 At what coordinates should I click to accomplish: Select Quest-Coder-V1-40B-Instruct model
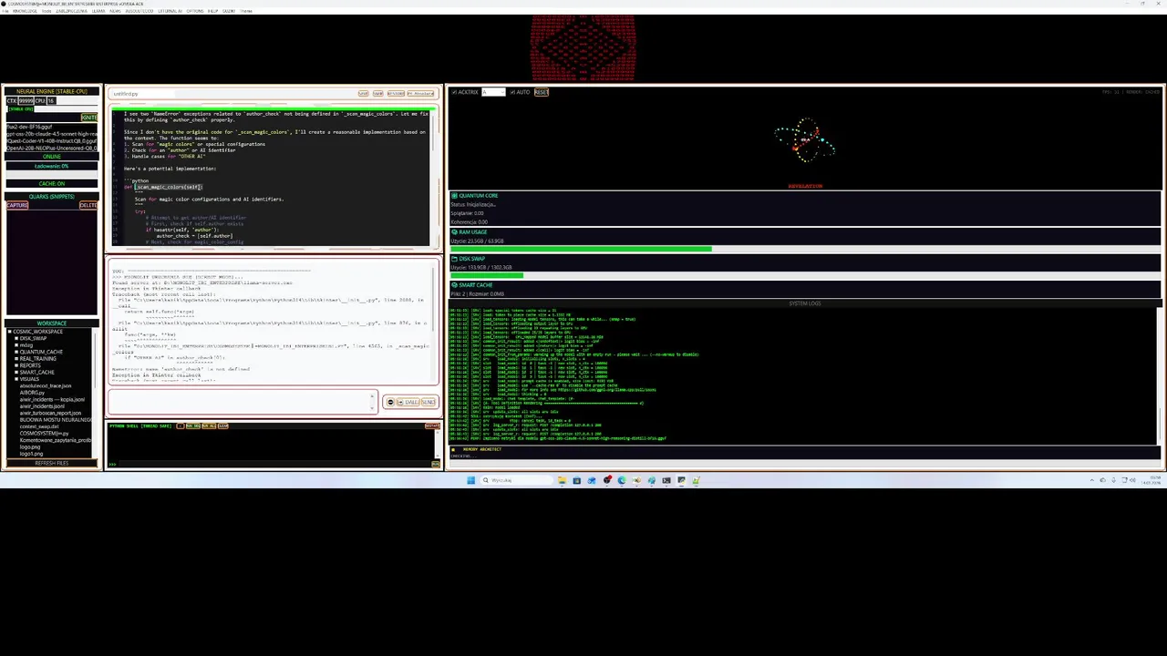pyautogui.click(x=52, y=141)
